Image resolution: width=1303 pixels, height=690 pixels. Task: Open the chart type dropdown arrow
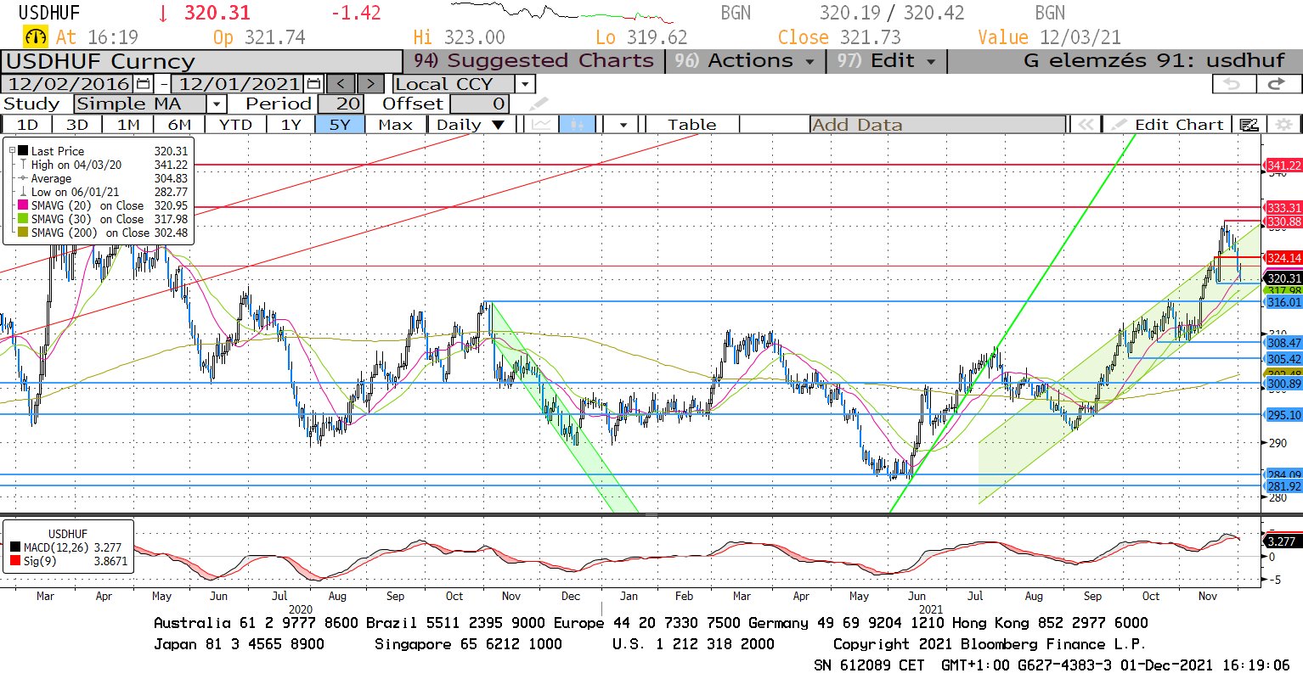coord(623,125)
